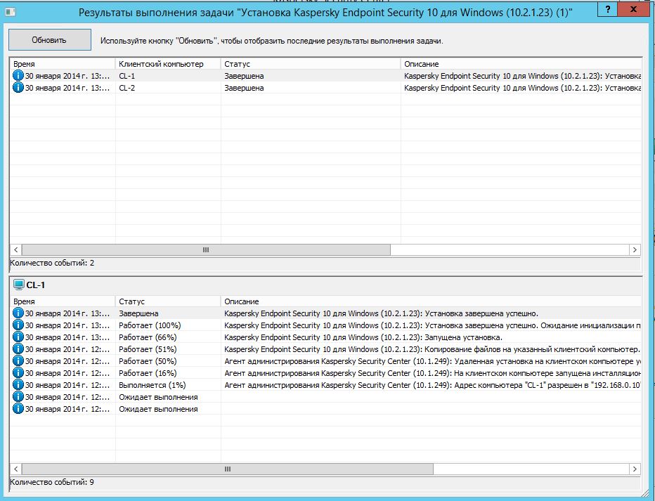The image size is (655, 501).
Task: Click the window icon in title bar
Action: tap(11, 12)
